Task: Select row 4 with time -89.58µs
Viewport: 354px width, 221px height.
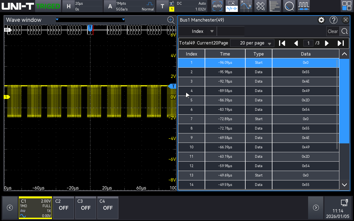Action: pos(259,91)
